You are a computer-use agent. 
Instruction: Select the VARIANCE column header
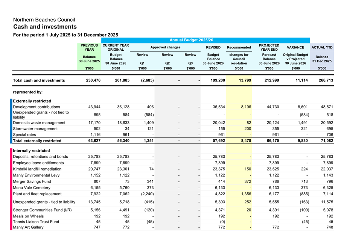pyautogui.click(x=295, y=47)
